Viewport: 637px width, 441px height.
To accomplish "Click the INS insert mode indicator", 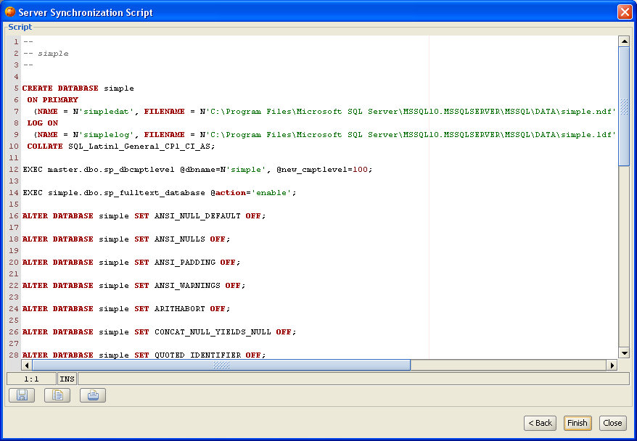I will coord(67,379).
